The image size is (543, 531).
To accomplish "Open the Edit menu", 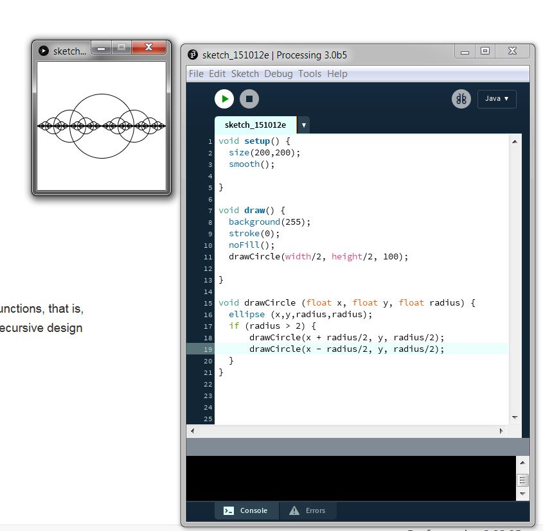I will (217, 74).
